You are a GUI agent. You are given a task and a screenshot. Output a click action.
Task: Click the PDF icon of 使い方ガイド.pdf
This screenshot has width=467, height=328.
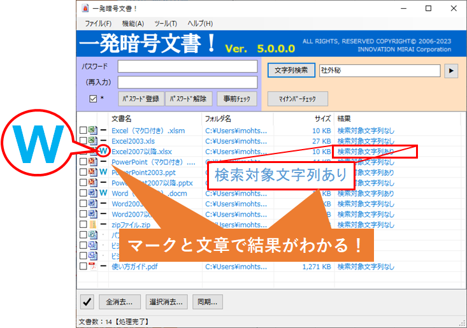tap(92, 266)
